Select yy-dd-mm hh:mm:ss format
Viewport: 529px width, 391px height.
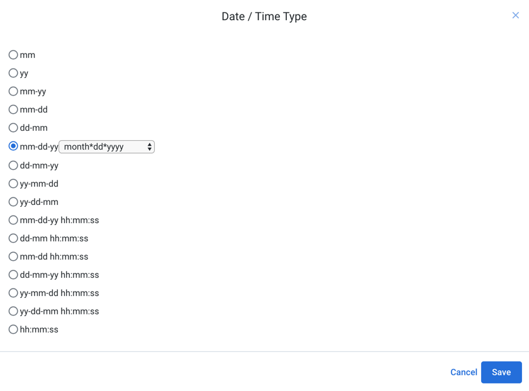[13, 311]
